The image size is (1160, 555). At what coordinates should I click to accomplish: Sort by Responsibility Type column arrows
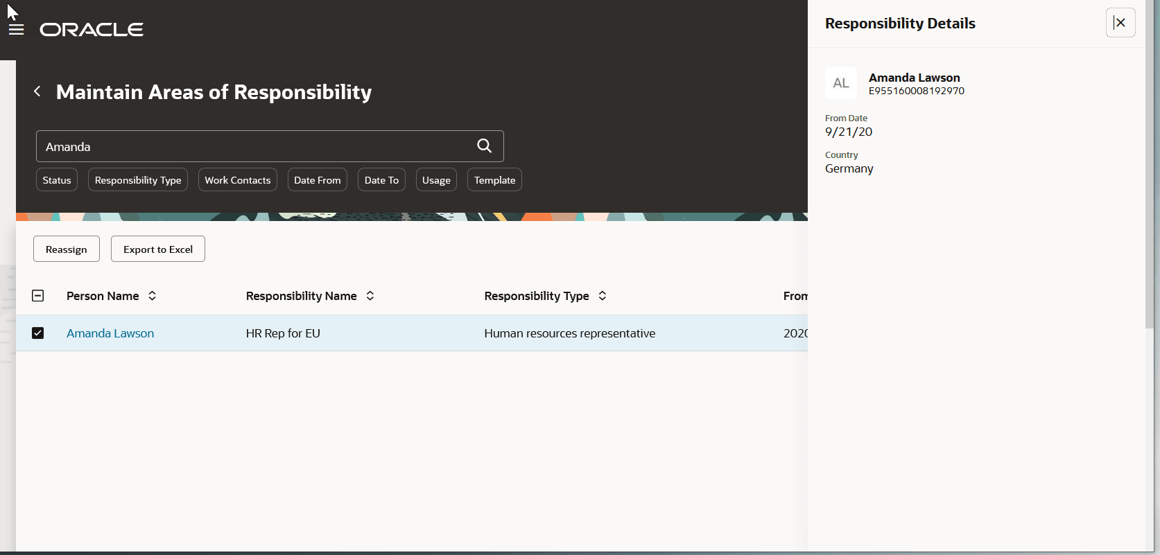603,296
